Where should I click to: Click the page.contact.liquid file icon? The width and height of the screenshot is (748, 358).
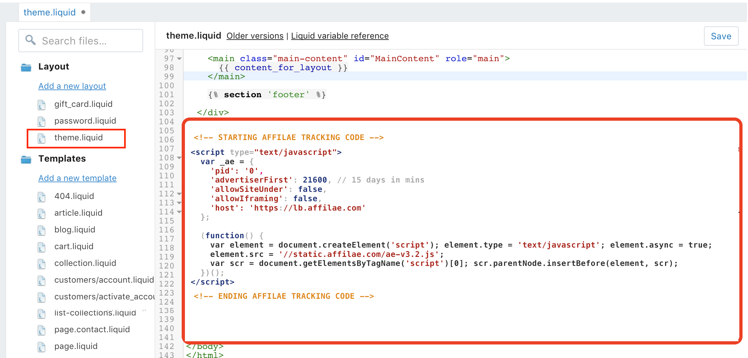(x=41, y=330)
